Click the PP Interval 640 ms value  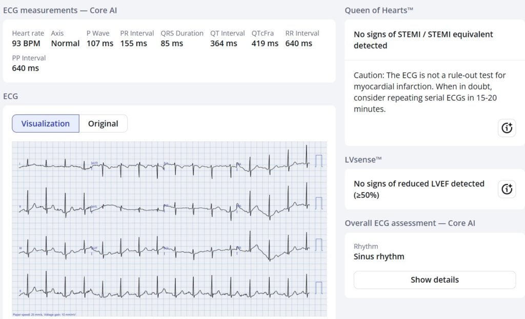coord(26,68)
